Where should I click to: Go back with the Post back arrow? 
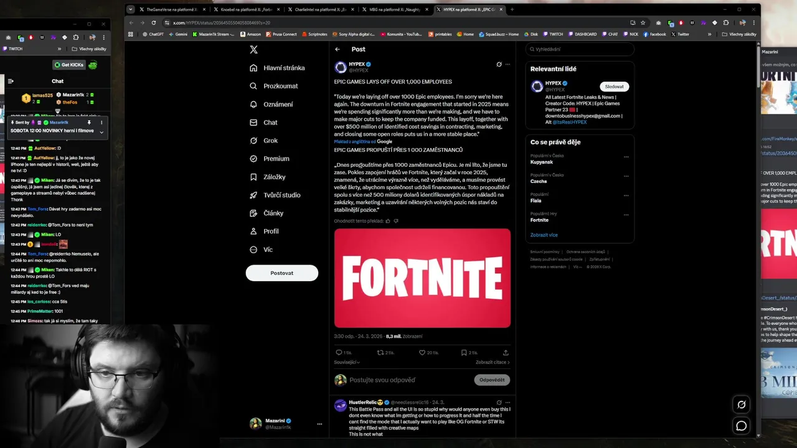337,49
